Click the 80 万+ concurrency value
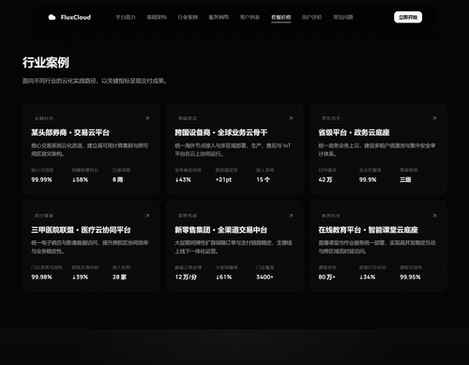This screenshot has height=365, width=469. 326,277
